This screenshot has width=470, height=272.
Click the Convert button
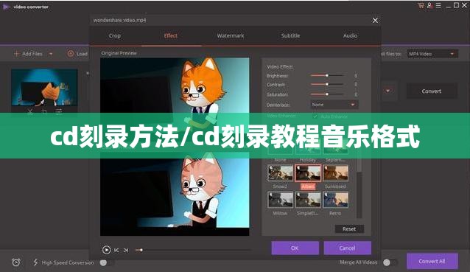tap(432, 91)
